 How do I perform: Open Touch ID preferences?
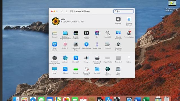[x=65, y=45]
